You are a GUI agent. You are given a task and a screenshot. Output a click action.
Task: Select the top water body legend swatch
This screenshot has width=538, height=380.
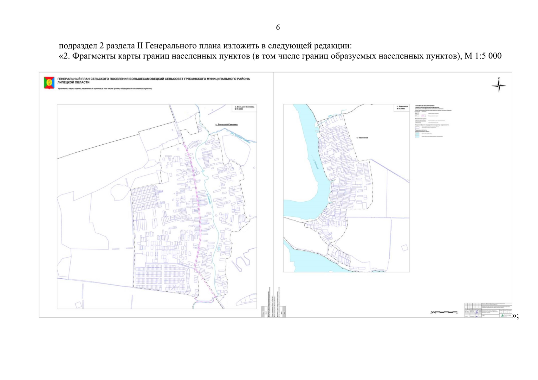tap(418, 134)
